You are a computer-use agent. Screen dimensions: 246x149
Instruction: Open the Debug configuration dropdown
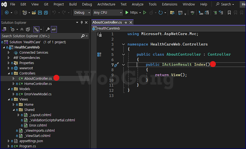(x=82, y=13)
